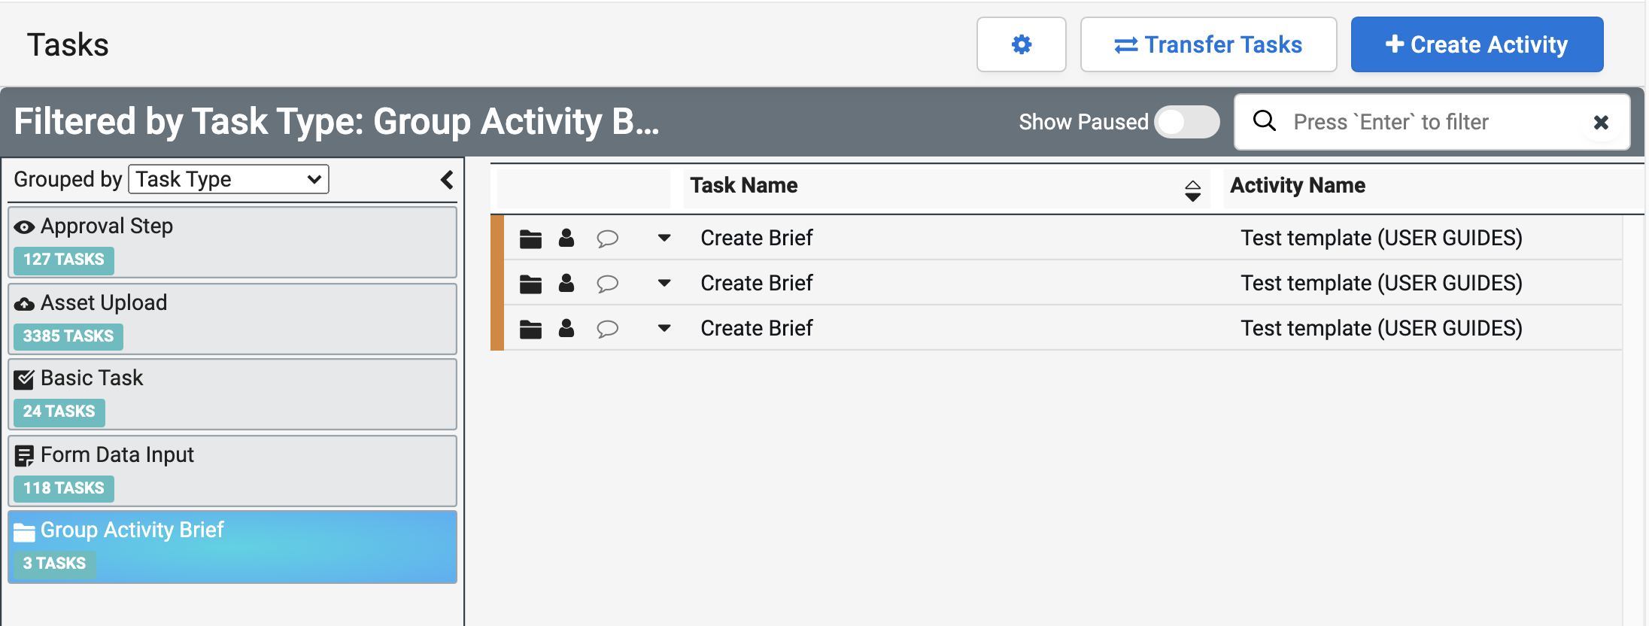1649x626 pixels.
Task: Click the Transfer Tasks button
Action: (x=1208, y=44)
